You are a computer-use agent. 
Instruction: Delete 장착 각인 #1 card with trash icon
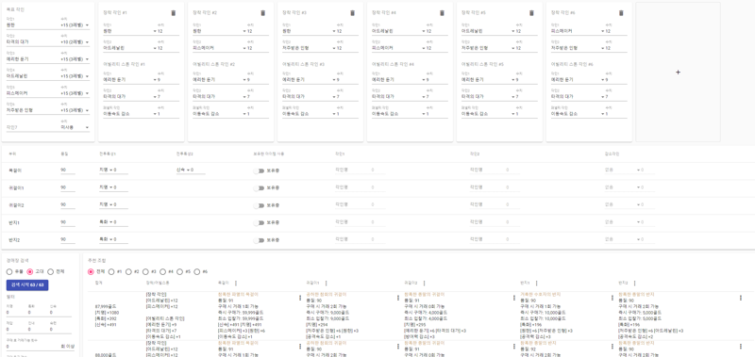click(x=174, y=13)
